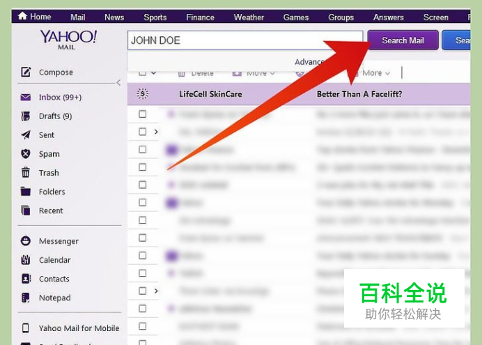
Task: Open the Drafts (9) folder
Action: point(55,116)
